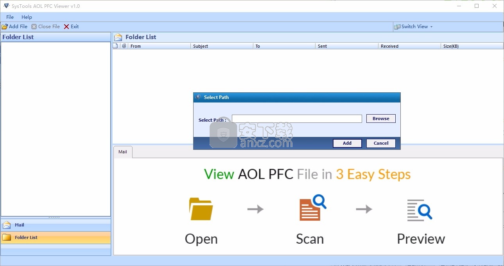This screenshot has height=266, width=504.
Task: Click the Preview magnifier step icon
Action: click(419, 210)
